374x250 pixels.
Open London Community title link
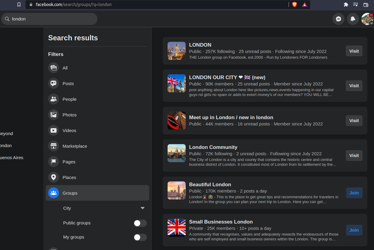[213, 147]
